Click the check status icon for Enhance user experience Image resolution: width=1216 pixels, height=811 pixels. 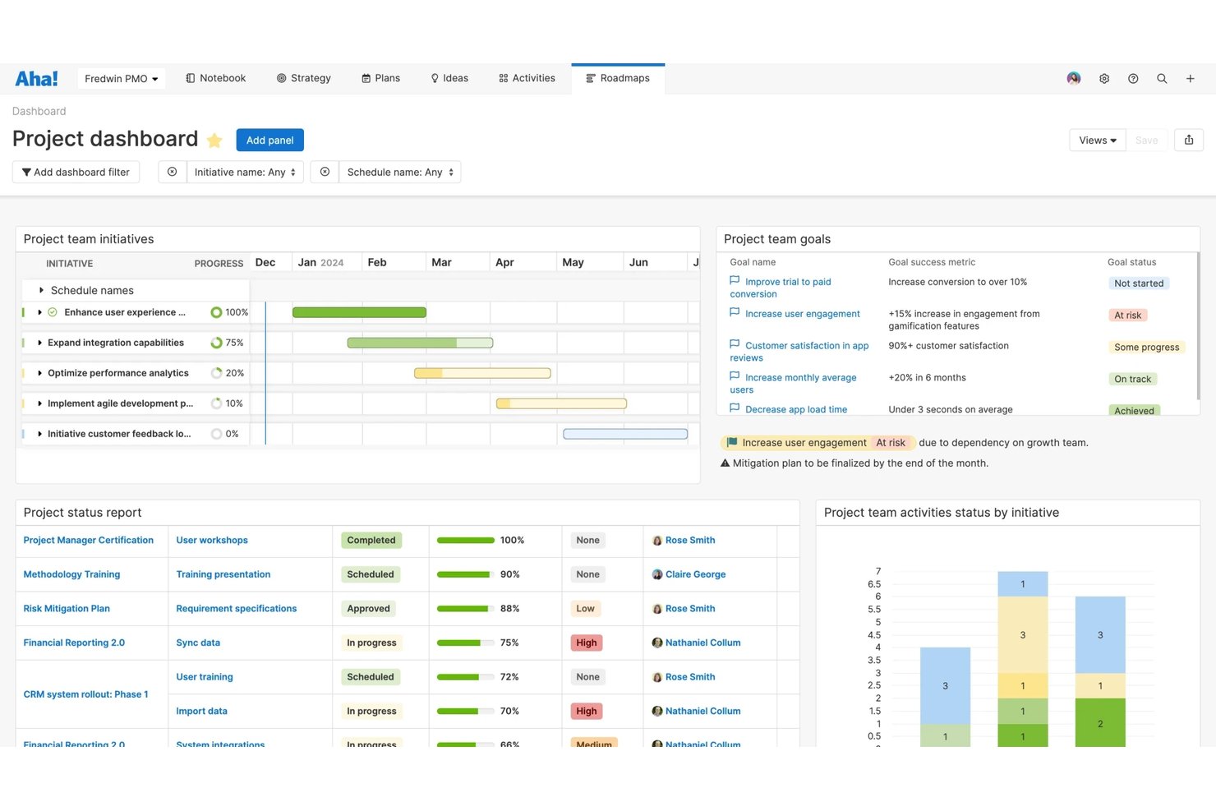53,312
